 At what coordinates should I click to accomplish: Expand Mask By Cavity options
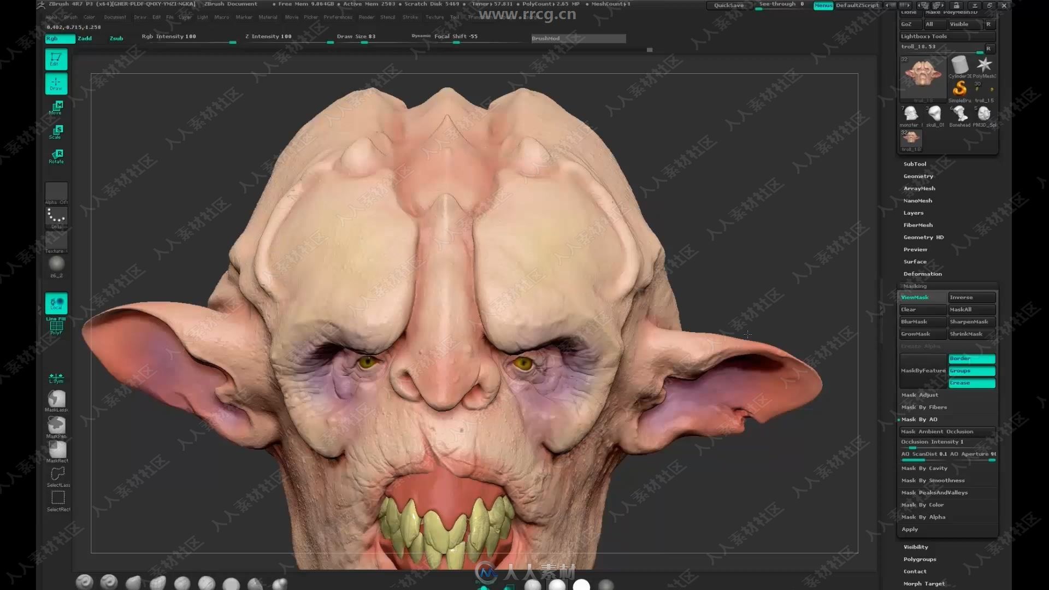[x=924, y=468]
